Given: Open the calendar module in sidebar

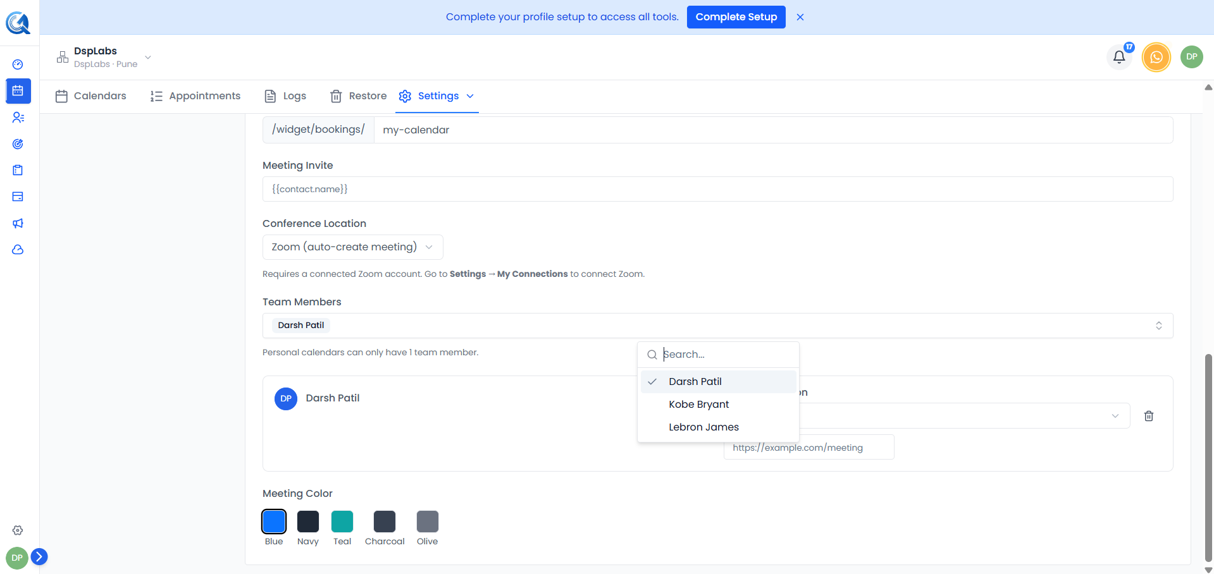Looking at the screenshot, I should pyautogui.click(x=18, y=91).
